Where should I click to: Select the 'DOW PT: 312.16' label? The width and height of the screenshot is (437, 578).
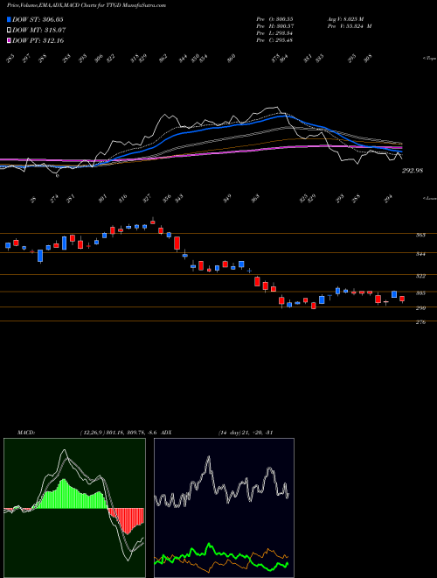38,40
